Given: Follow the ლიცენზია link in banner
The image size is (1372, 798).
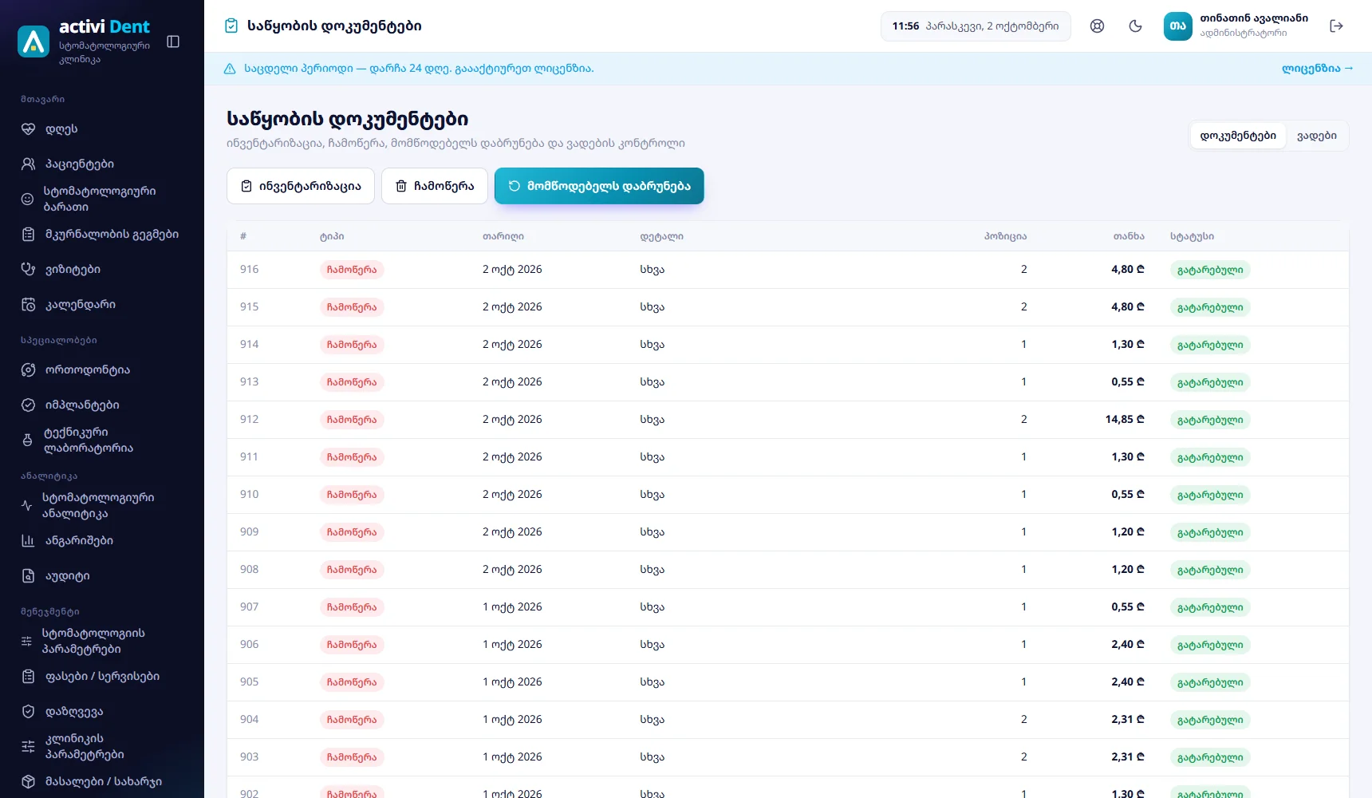Looking at the screenshot, I should click(1318, 69).
